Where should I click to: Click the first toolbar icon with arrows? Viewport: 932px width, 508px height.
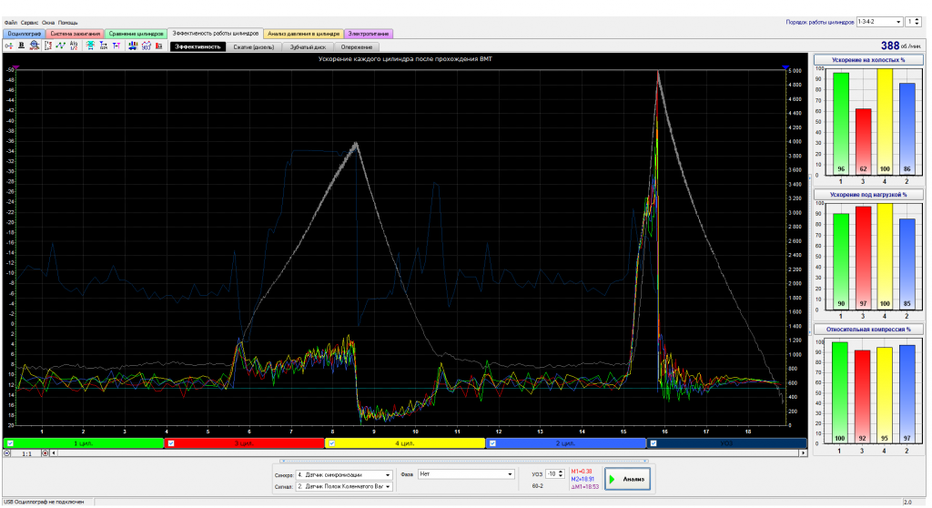coord(9,46)
